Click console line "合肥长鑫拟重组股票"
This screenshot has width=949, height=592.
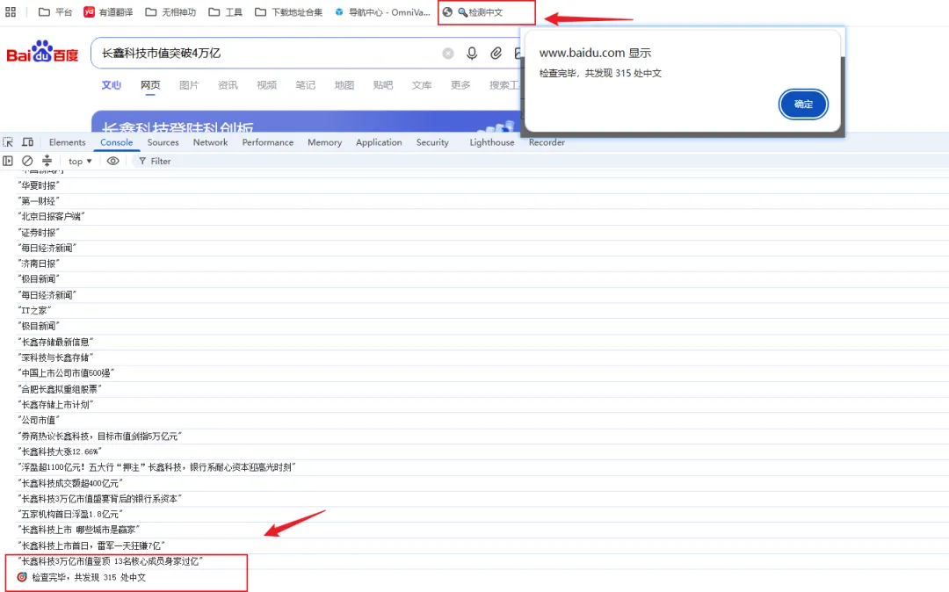(x=60, y=389)
